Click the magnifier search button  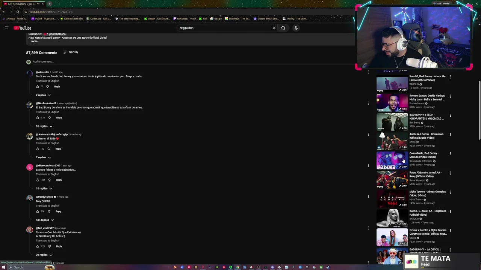pos(283,28)
